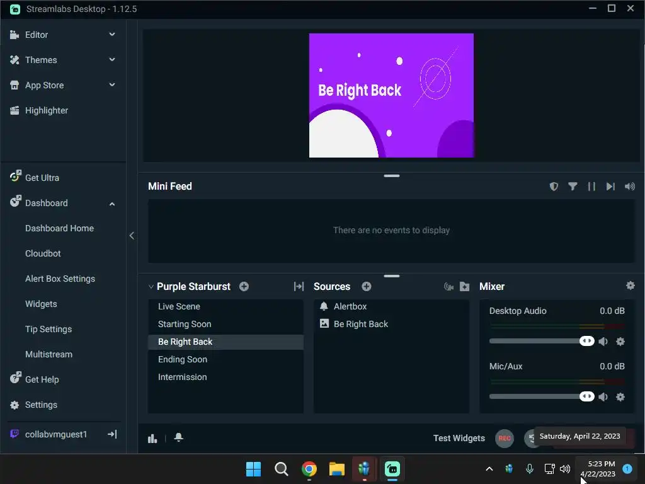Viewport: 645px width, 484px height.
Task: Open performance stats bar chart icon
Action: (x=152, y=439)
